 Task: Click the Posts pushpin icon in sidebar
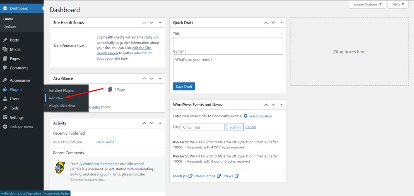5,40
